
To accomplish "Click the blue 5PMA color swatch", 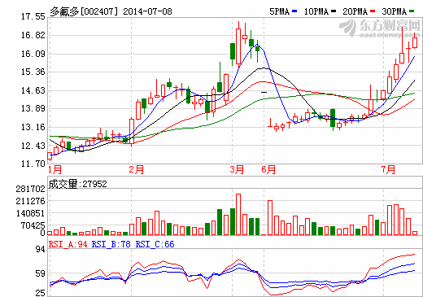I will point(294,11).
